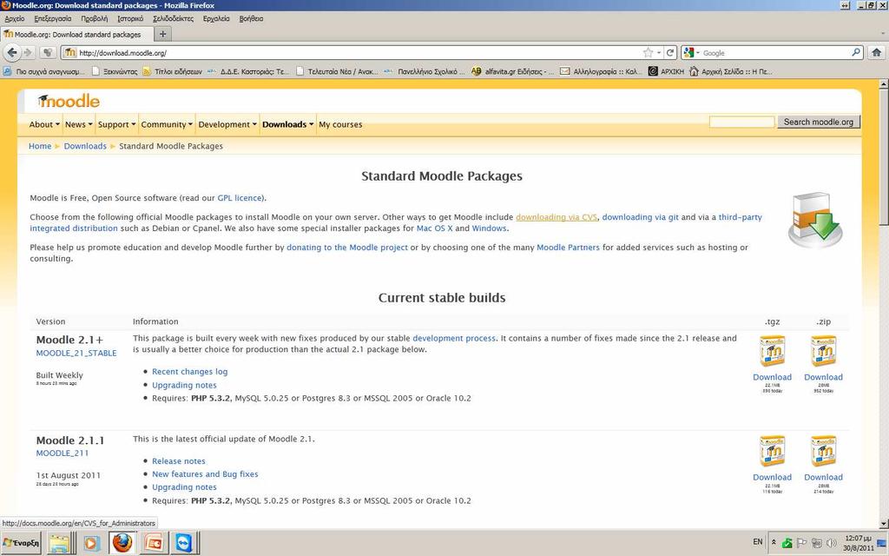
Task: Download Moodle 2.1.1 tgz package icon
Action: tap(772, 452)
